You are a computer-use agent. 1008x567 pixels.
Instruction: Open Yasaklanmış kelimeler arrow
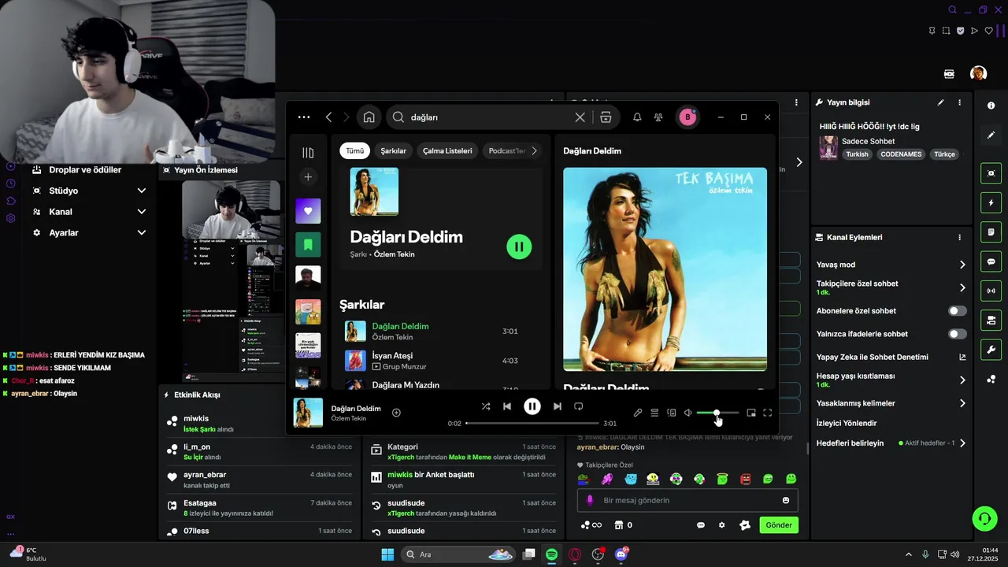point(962,403)
